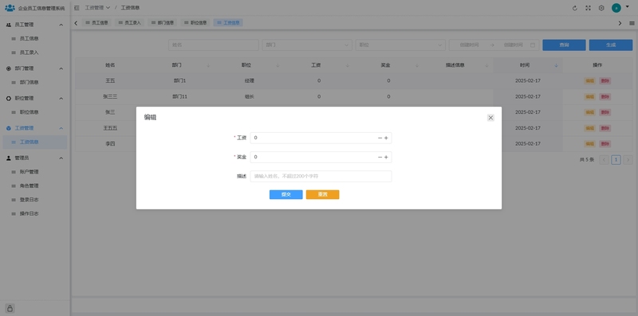Focus the 工资 number input
The width and height of the screenshot is (638, 316).
click(x=321, y=138)
